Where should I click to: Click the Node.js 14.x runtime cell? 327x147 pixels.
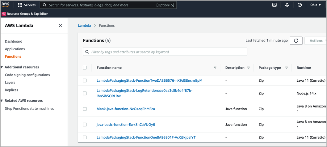pyautogui.click(x=306, y=93)
